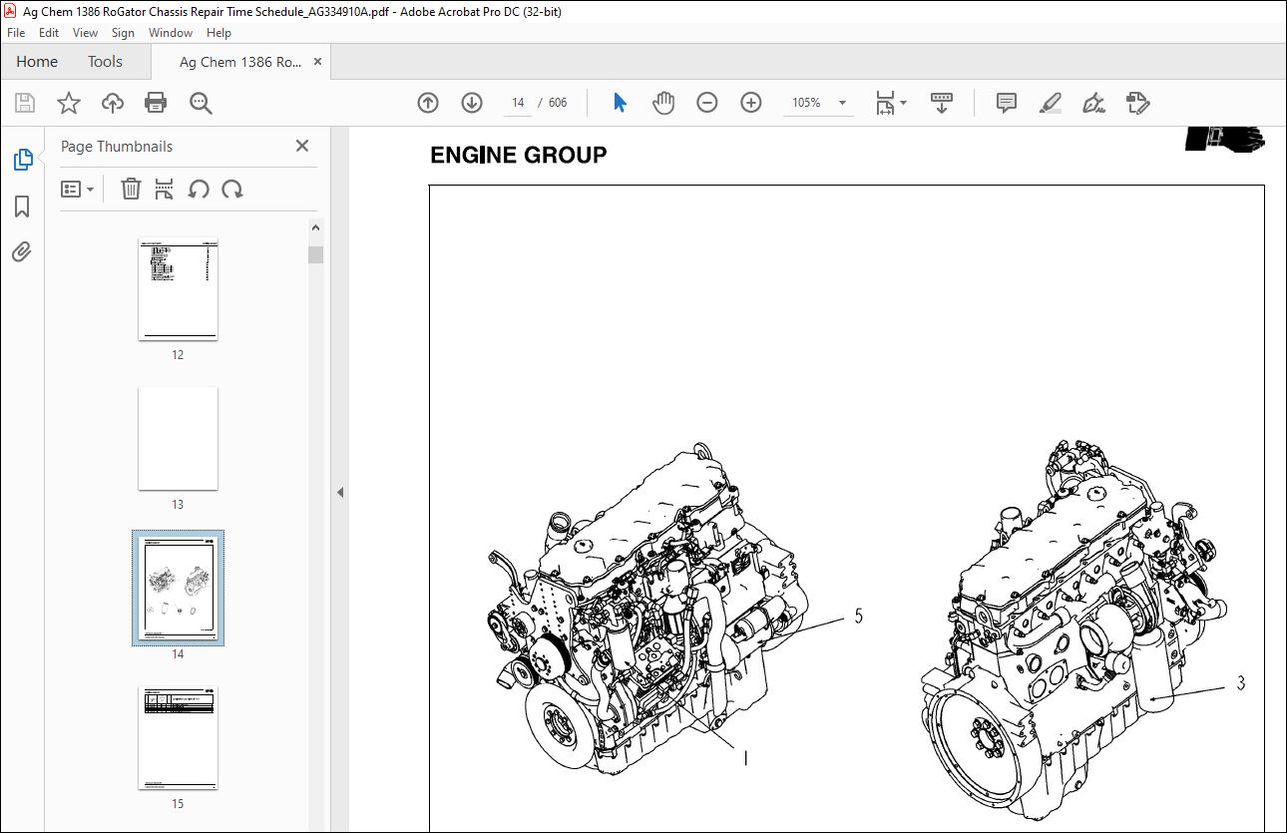The image size is (1287, 833).
Task: Select the Ag Chem 1386 document tab
Action: coord(239,62)
